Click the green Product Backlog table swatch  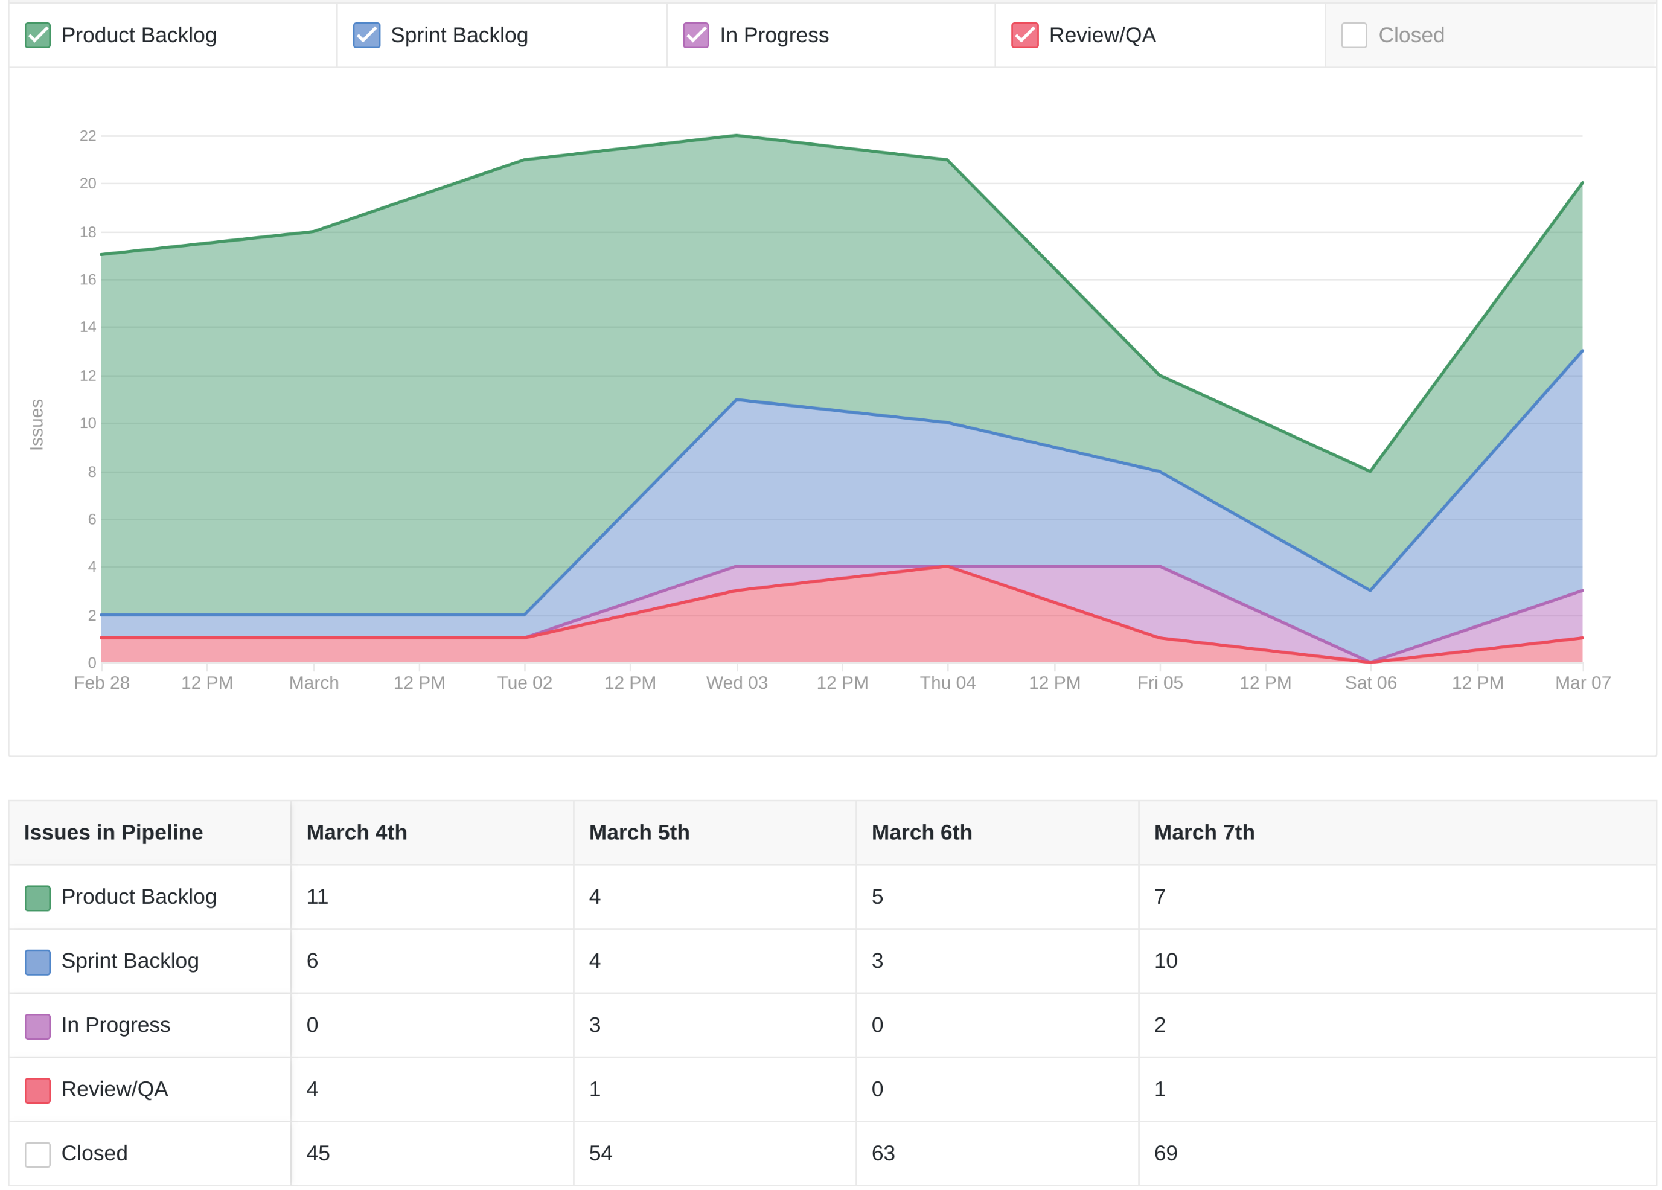[37, 898]
